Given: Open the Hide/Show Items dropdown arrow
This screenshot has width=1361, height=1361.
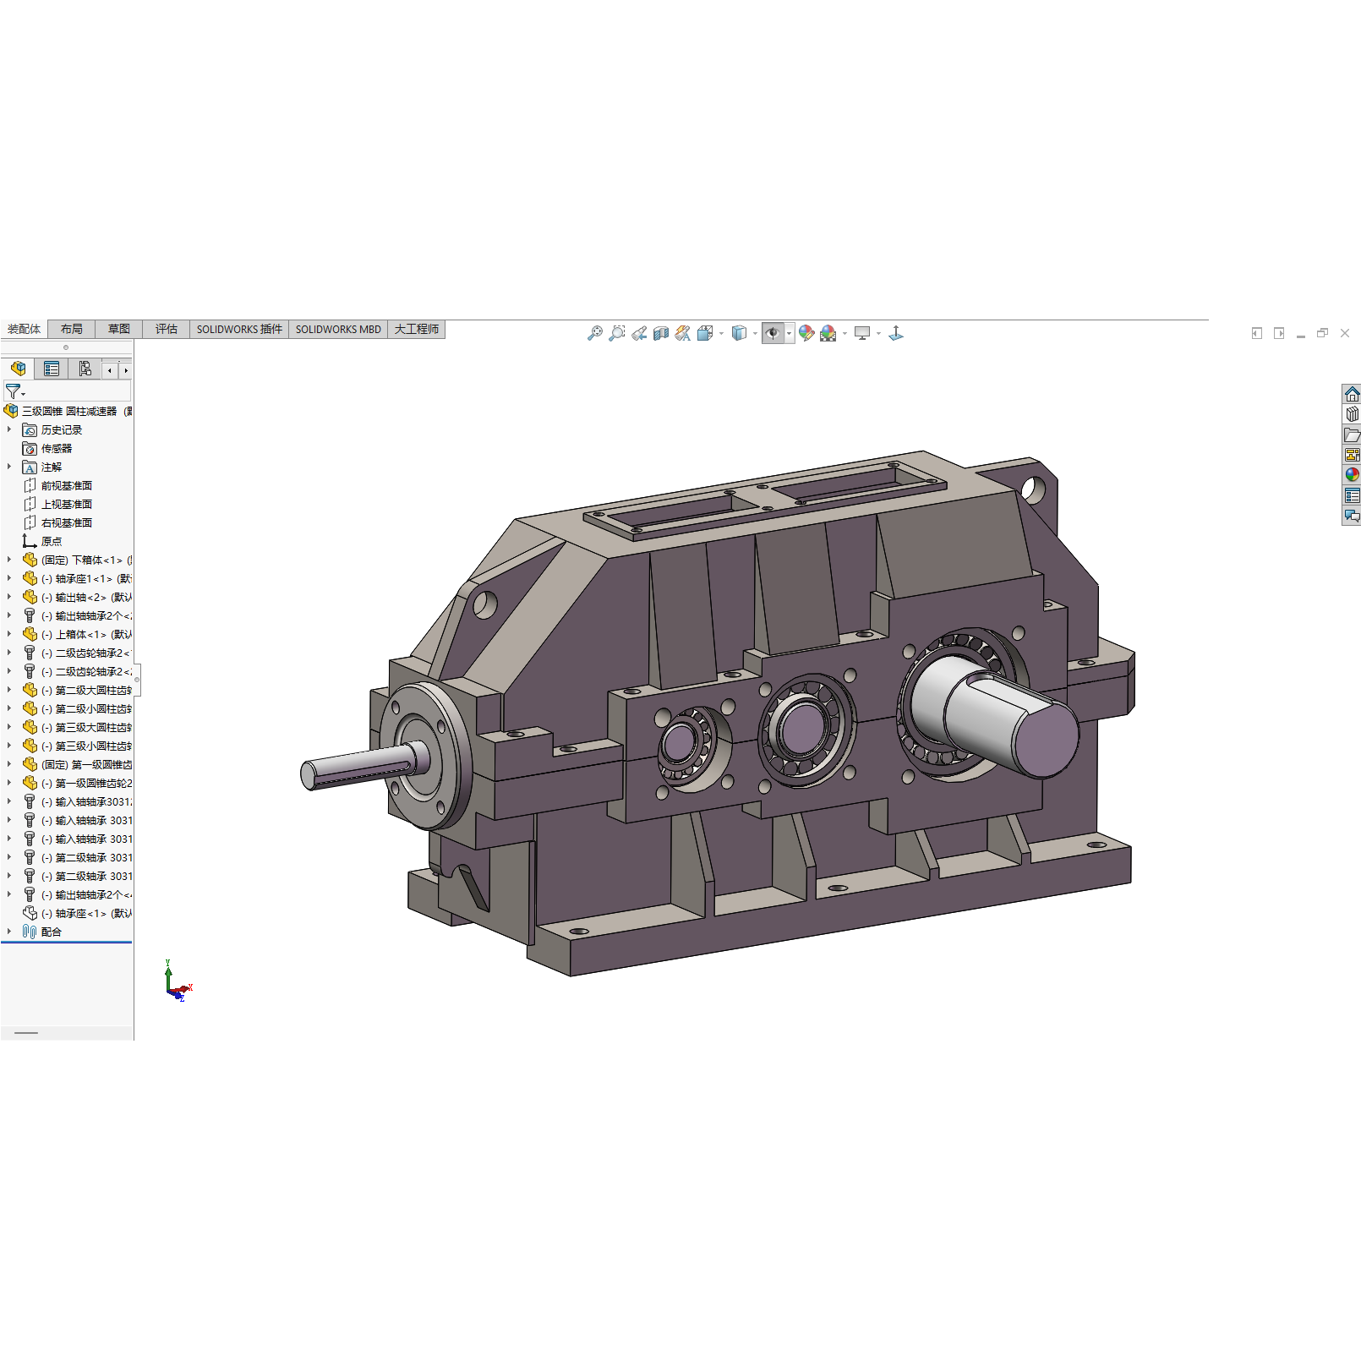Looking at the screenshot, I should (790, 333).
